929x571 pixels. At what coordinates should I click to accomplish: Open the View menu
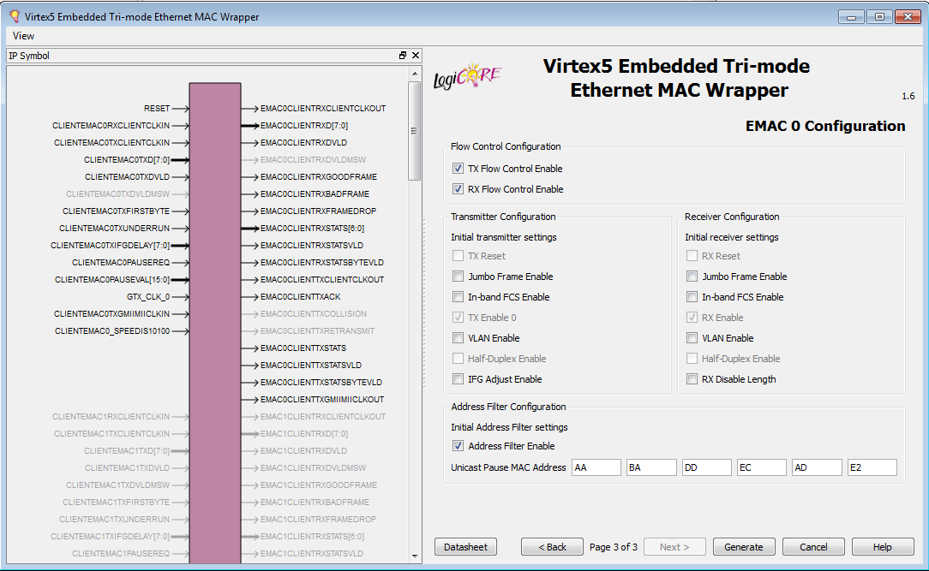pos(23,35)
